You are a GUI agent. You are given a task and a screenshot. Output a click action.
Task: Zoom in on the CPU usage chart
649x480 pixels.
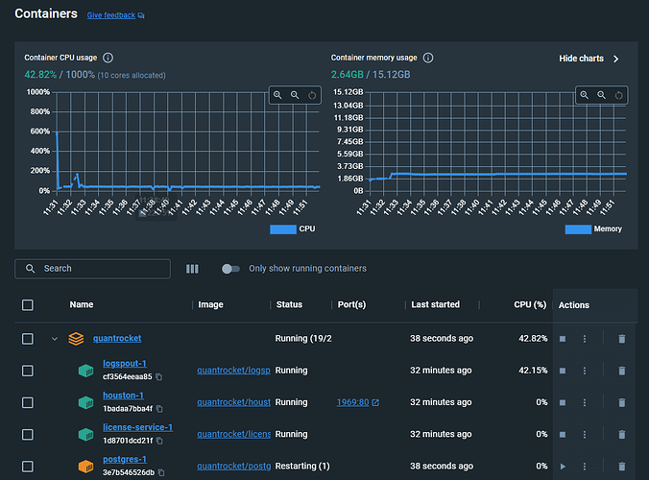[x=277, y=95]
